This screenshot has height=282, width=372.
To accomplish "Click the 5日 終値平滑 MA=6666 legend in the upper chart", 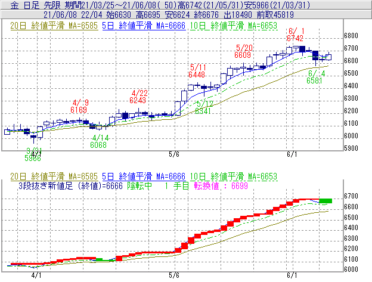I will click(x=144, y=26).
